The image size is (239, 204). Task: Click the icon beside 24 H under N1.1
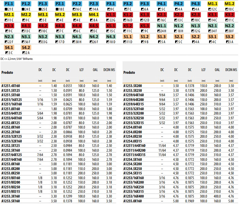[158, 31]
